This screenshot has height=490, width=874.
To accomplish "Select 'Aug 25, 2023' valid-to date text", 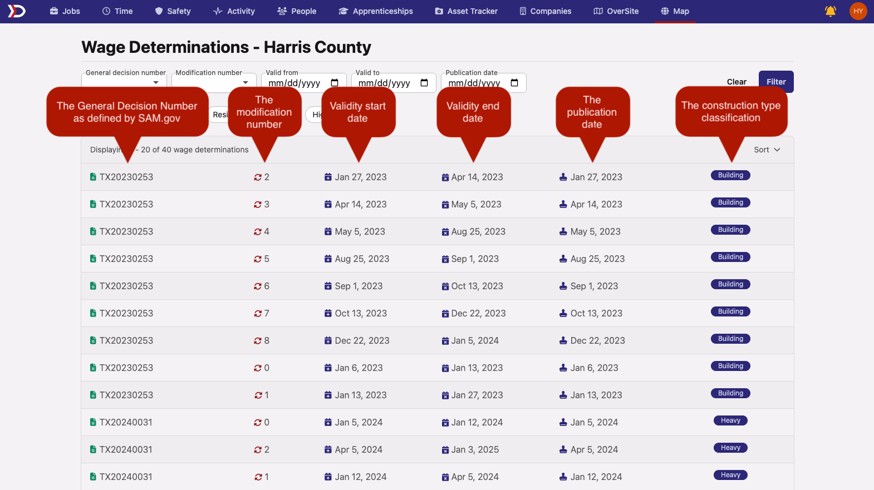I will click(478, 231).
